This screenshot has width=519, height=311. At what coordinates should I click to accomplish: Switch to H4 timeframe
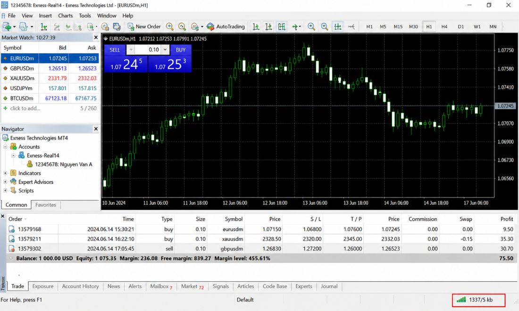coord(444,27)
